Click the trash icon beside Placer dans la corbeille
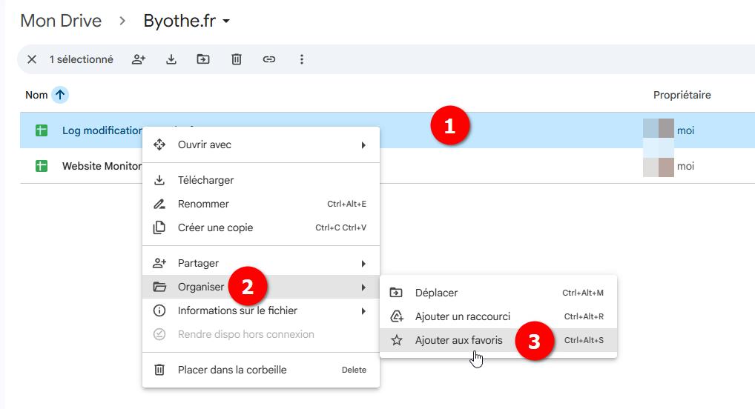This screenshot has height=409, width=755. click(x=159, y=370)
